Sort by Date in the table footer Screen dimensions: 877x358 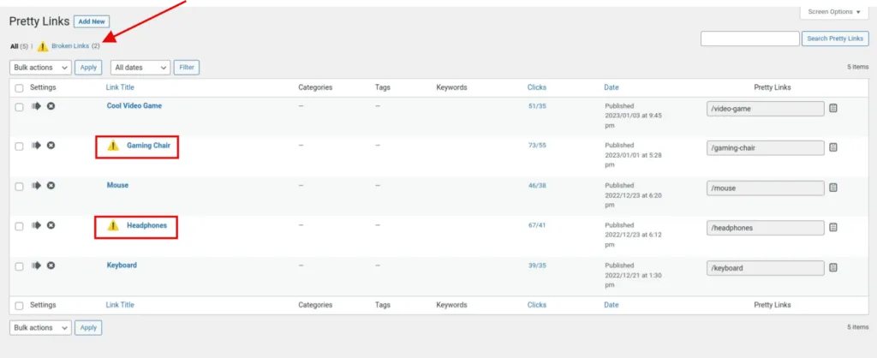(612, 305)
